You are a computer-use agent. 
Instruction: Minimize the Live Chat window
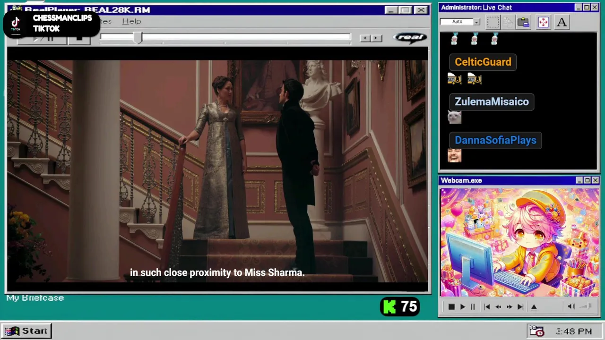pyautogui.click(x=579, y=8)
